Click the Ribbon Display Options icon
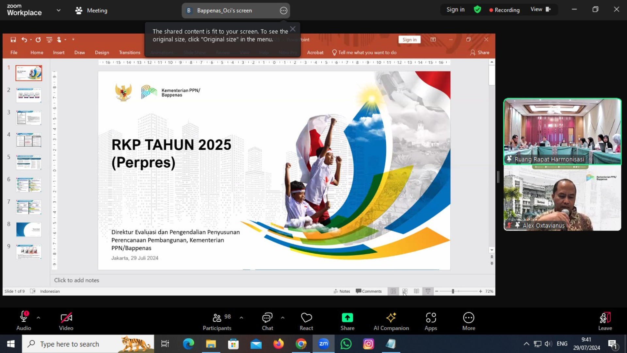This screenshot has height=353, width=627. (x=433, y=40)
